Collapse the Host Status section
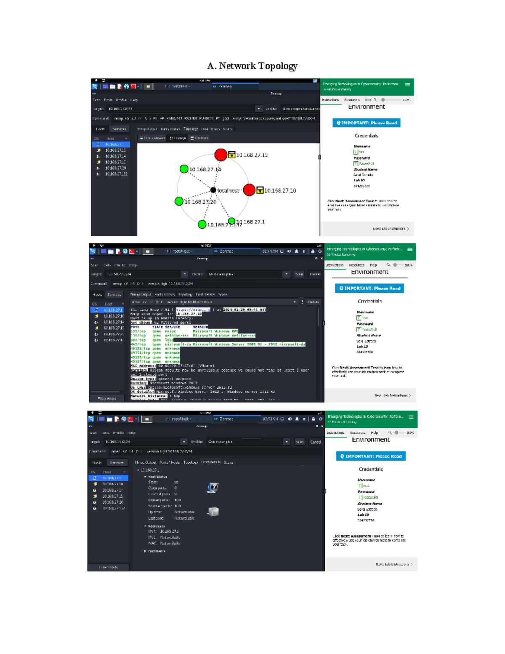 145,476
